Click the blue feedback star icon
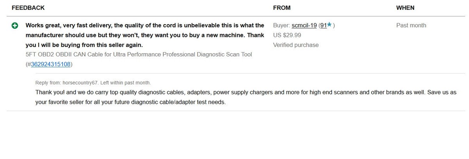The height and width of the screenshot is (159, 469). [329, 25]
